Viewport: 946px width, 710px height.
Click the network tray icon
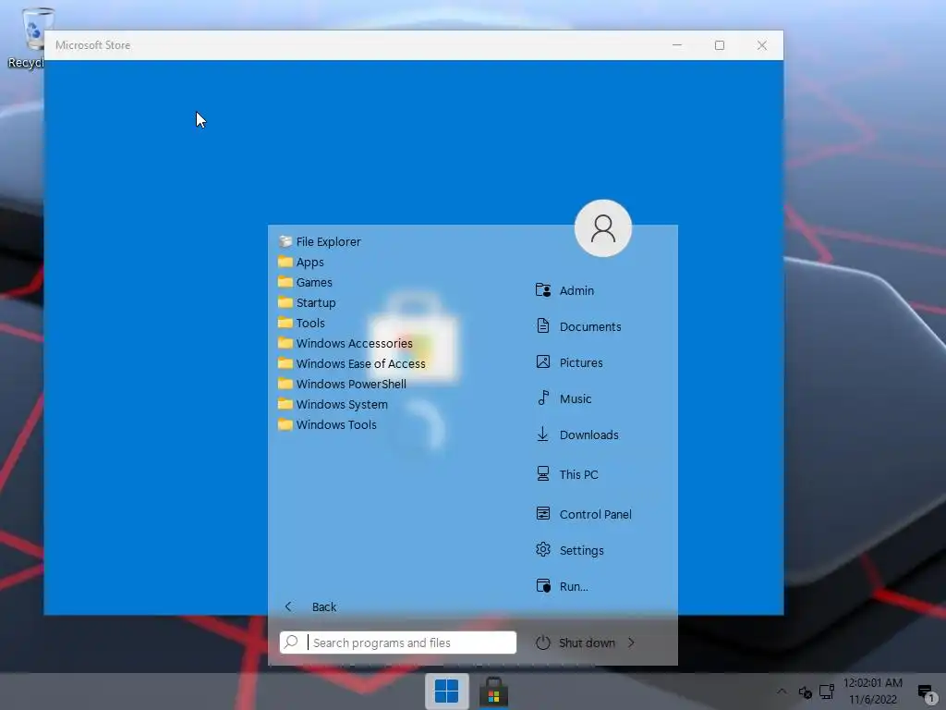click(x=827, y=692)
